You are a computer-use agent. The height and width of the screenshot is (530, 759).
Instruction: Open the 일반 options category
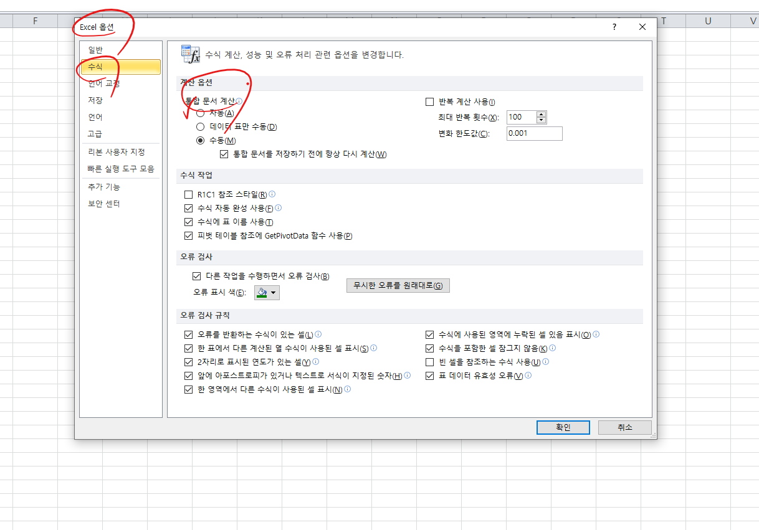click(120, 50)
